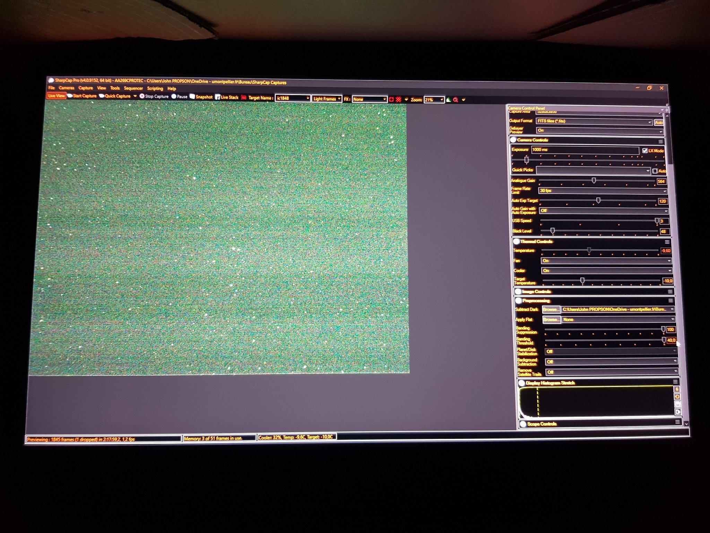Click Browse button for Apply Flat
The height and width of the screenshot is (533, 710).
551,320
